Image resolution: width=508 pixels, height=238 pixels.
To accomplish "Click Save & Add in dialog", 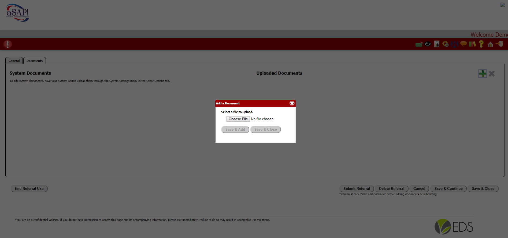I will 235,130.
